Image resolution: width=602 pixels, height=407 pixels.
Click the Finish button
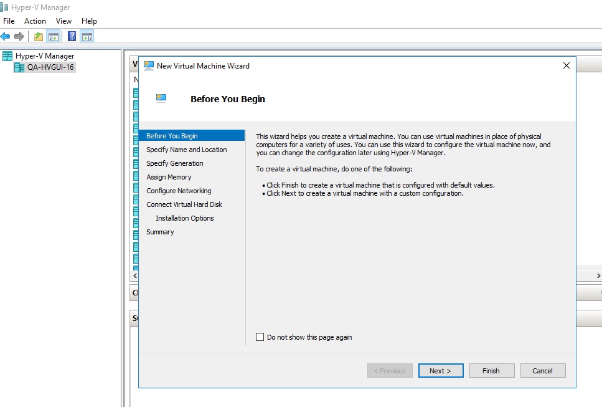492,370
